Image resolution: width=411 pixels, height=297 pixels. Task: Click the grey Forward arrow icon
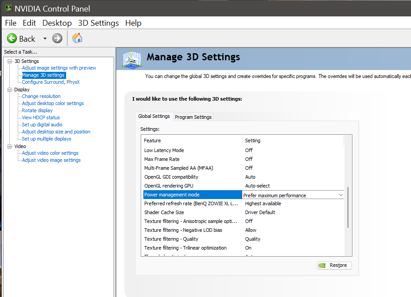tap(57, 38)
